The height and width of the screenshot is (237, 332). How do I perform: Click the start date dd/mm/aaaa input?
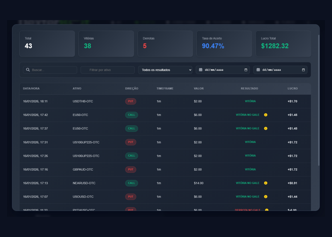pyautogui.click(x=218, y=70)
